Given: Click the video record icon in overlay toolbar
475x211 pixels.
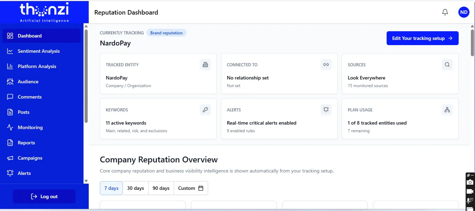Looking at the screenshot, I should click(x=470, y=192).
